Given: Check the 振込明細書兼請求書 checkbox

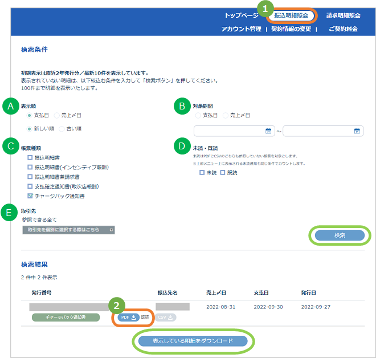Looking at the screenshot, I should 30,177.
